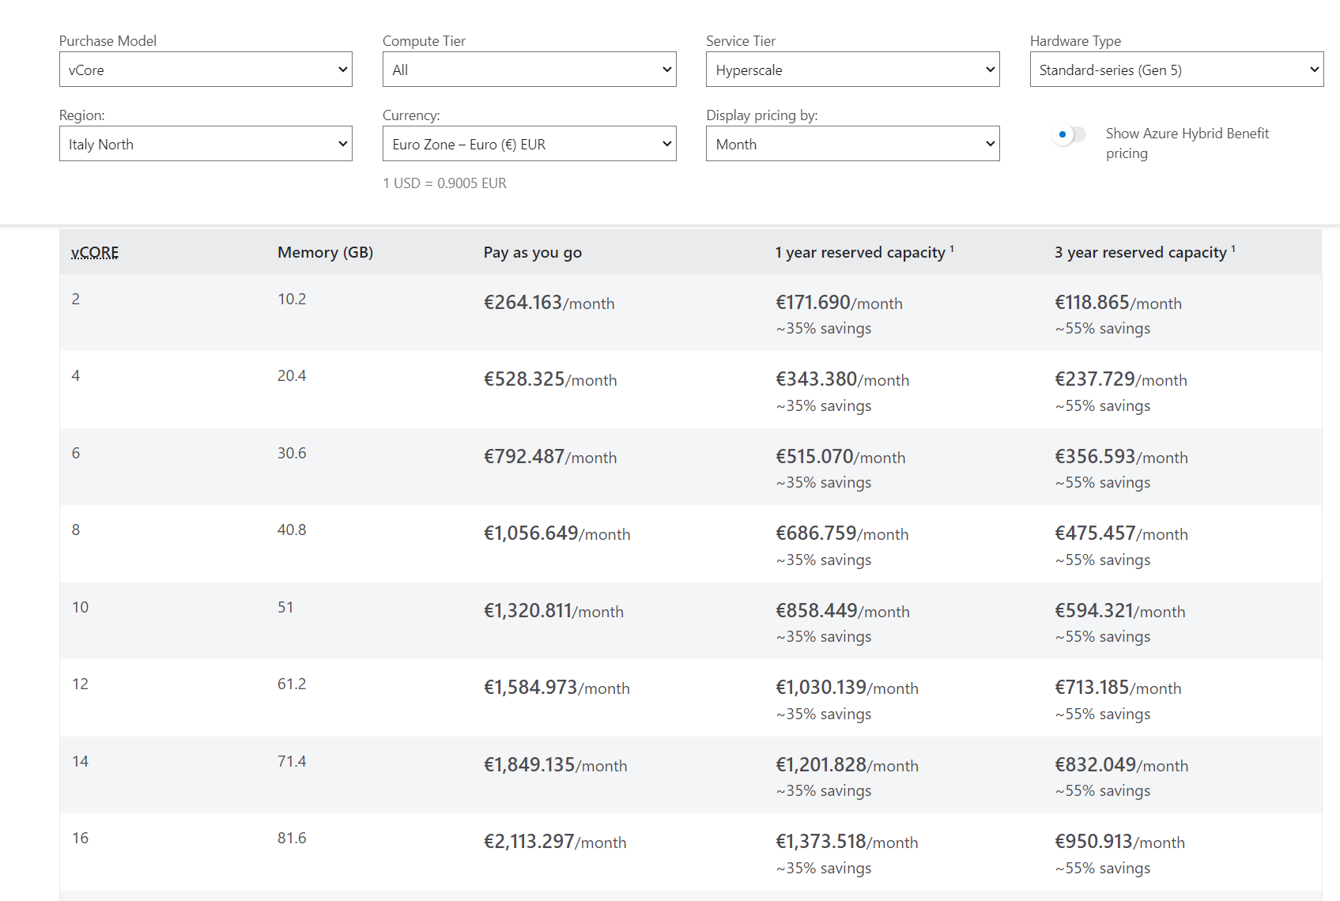Image resolution: width=1340 pixels, height=901 pixels.
Task: Click the vCORE column header
Action: (x=95, y=252)
